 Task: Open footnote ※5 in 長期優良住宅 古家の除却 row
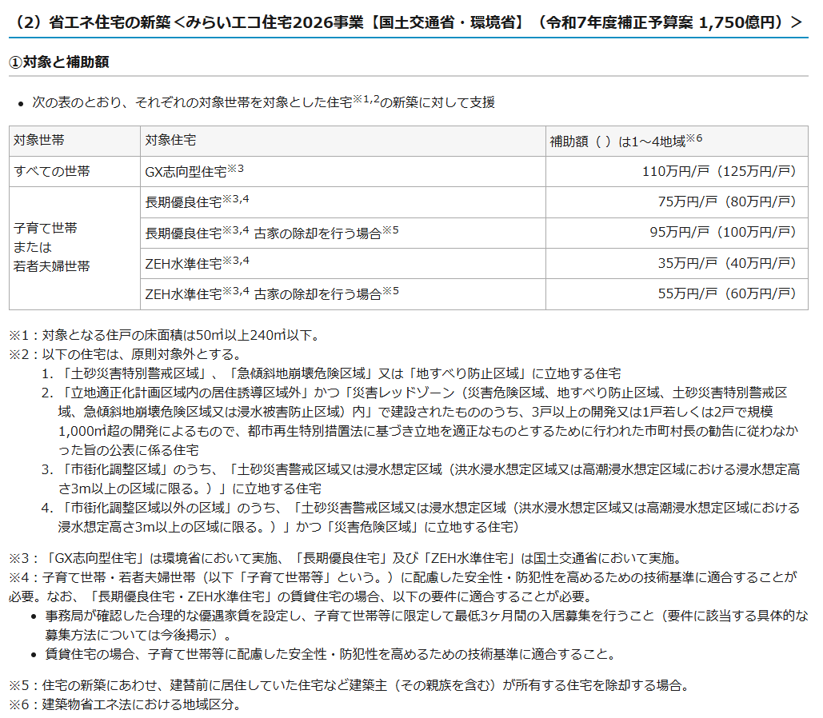click(x=390, y=229)
